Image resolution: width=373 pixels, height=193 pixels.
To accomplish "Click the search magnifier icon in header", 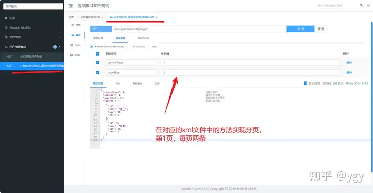I will click(361, 5).
